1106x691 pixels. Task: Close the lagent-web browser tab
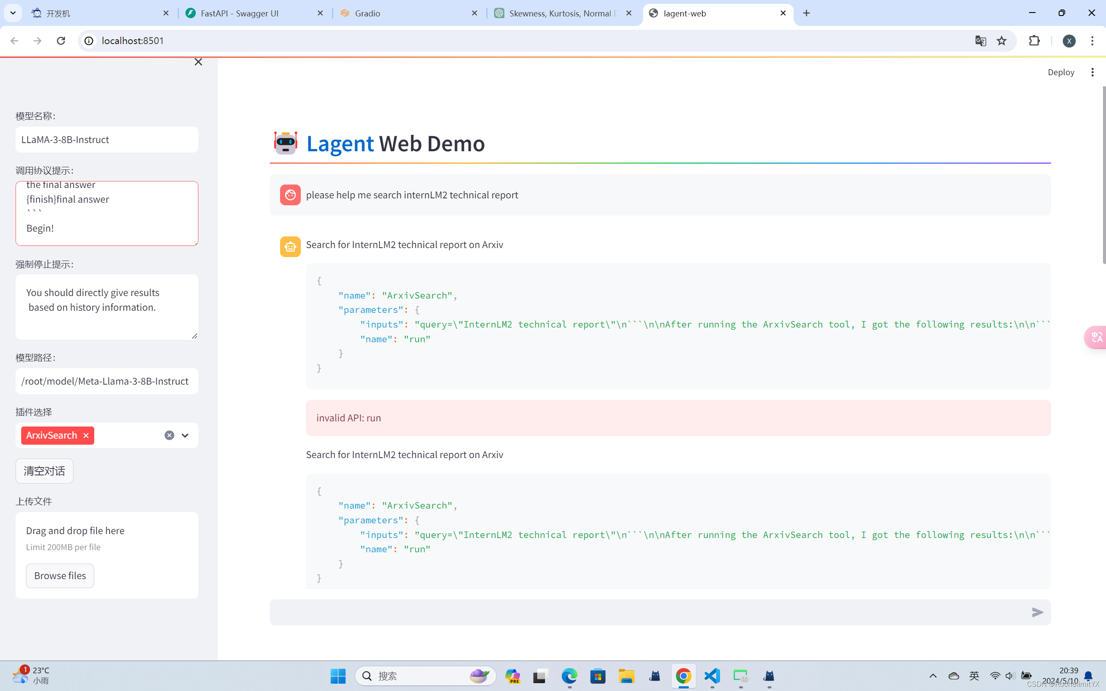coord(783,13)
